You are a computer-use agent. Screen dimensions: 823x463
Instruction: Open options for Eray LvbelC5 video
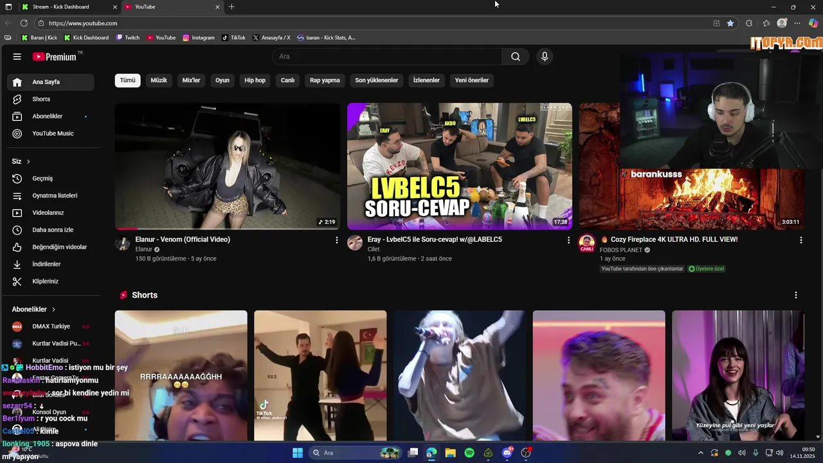click(x=568, y=240)
